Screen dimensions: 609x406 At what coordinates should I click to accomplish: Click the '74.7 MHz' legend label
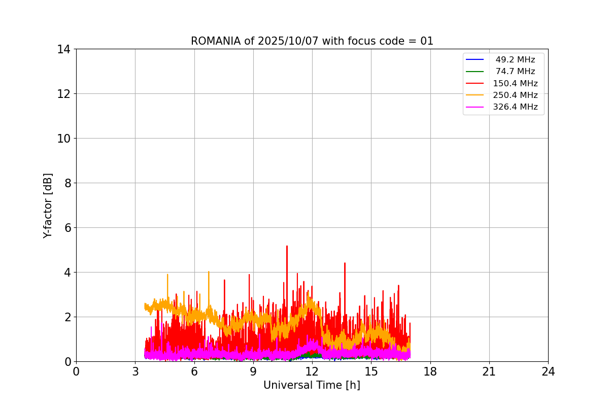pos(515,72)
